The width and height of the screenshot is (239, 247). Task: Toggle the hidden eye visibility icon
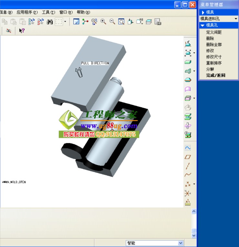[9, 31]
